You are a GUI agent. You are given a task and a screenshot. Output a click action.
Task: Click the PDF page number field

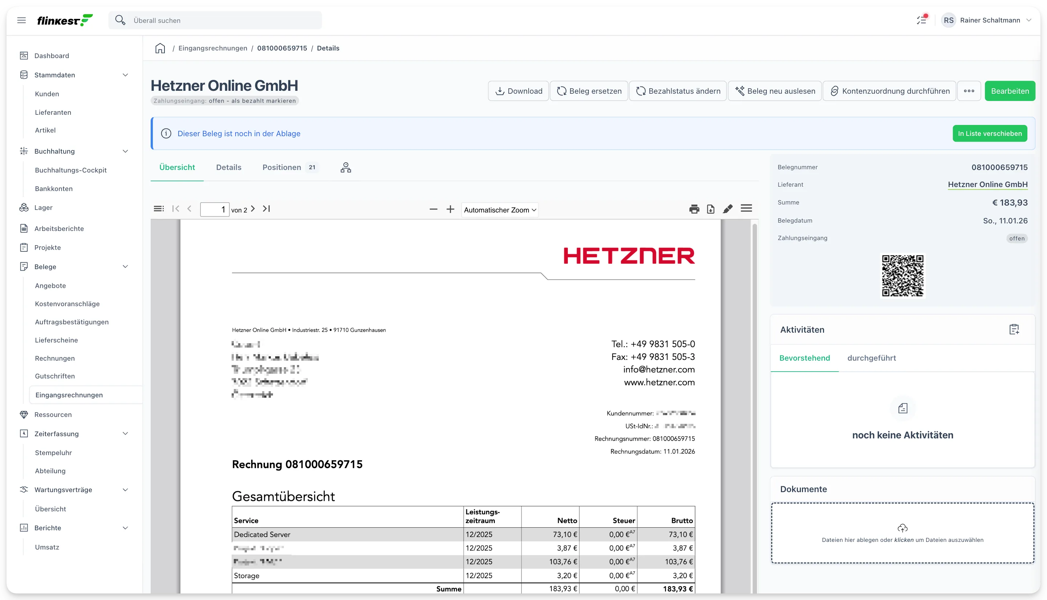(x=214, y=209)
